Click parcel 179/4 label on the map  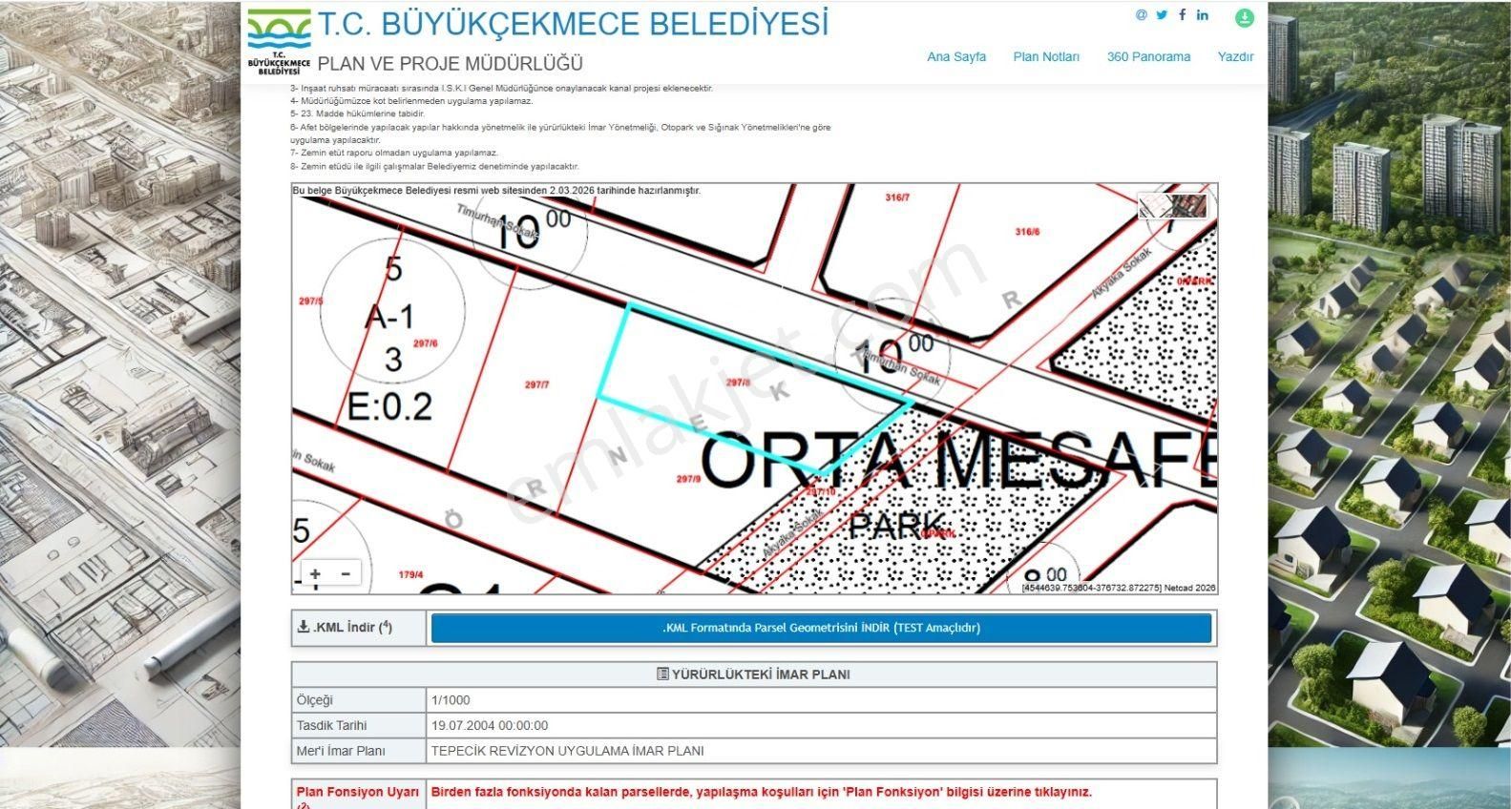pyautogui.click(x=410, y=574)
